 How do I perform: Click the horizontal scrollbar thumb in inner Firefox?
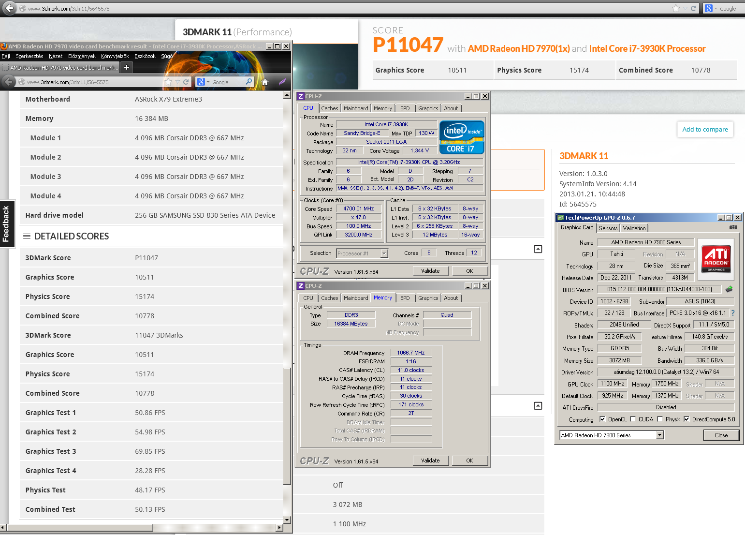[79, 527]
